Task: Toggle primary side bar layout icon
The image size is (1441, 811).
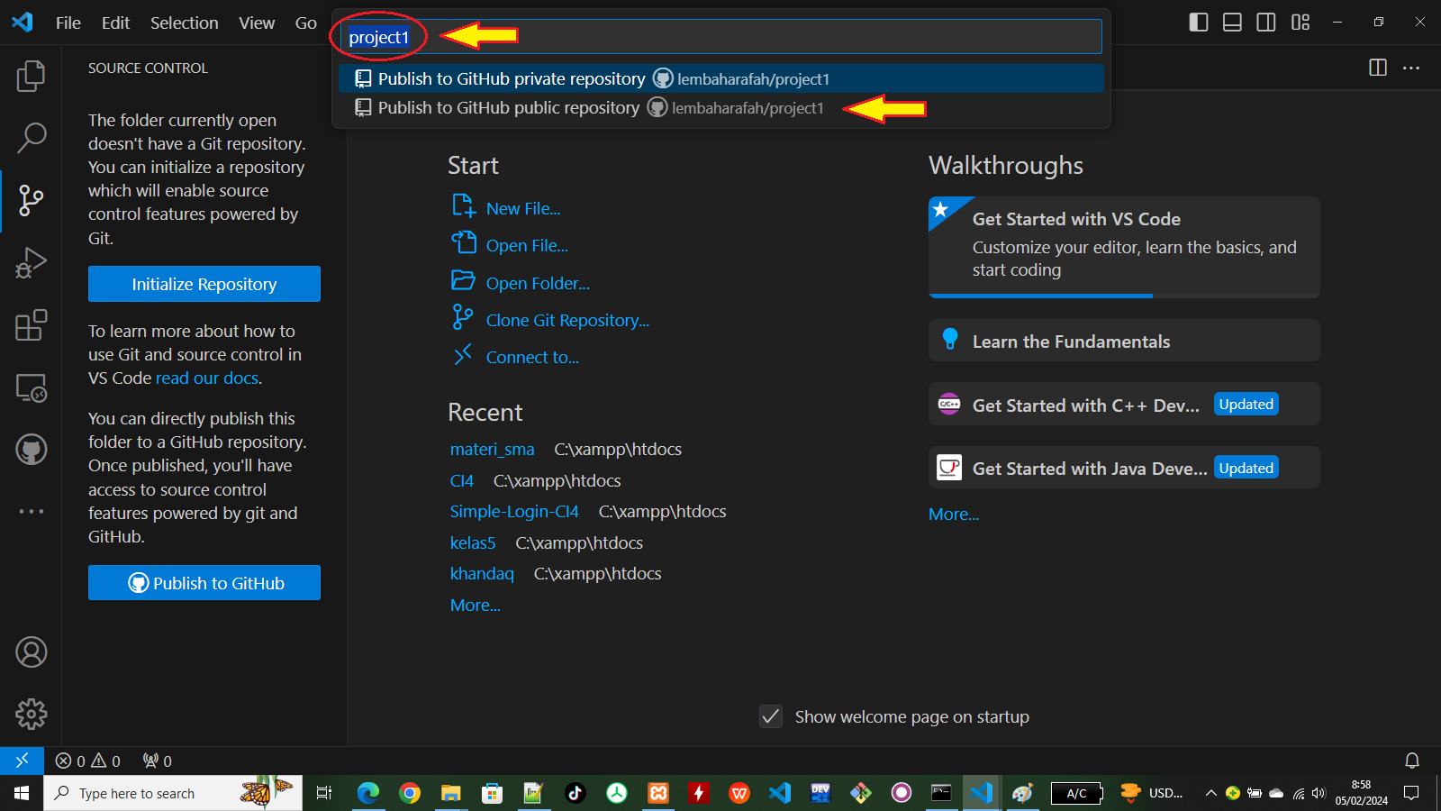Action: point(1199,23)
